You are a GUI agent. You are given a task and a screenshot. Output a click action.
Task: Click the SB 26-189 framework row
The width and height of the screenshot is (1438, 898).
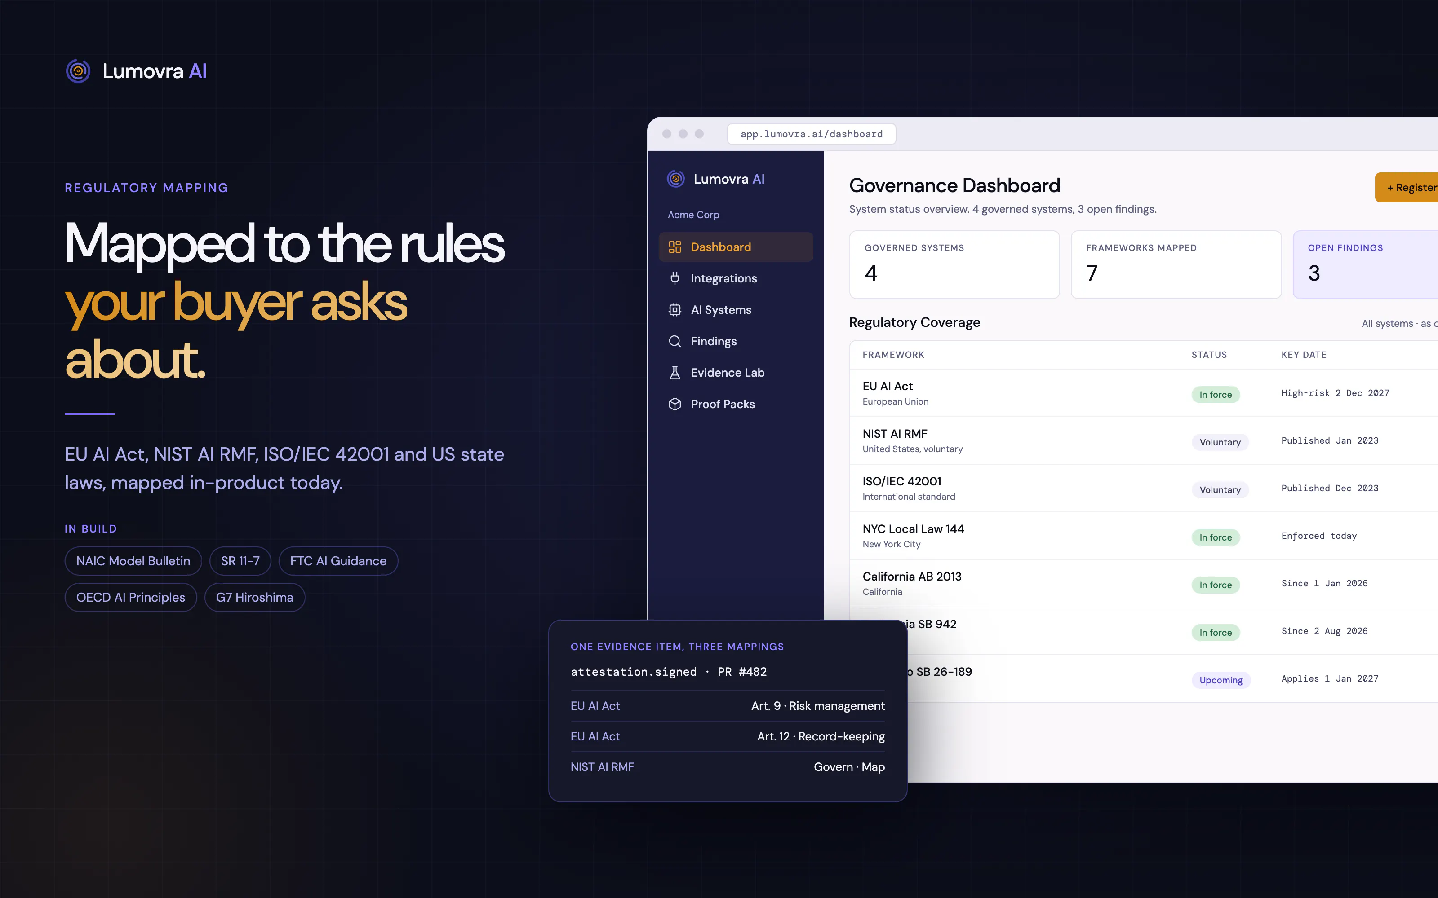tap(1172, 678)
